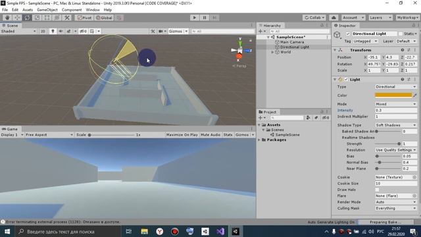This screenshot has width=421, height=237.
Task: Click the Pause button
Action: point(205,18)
